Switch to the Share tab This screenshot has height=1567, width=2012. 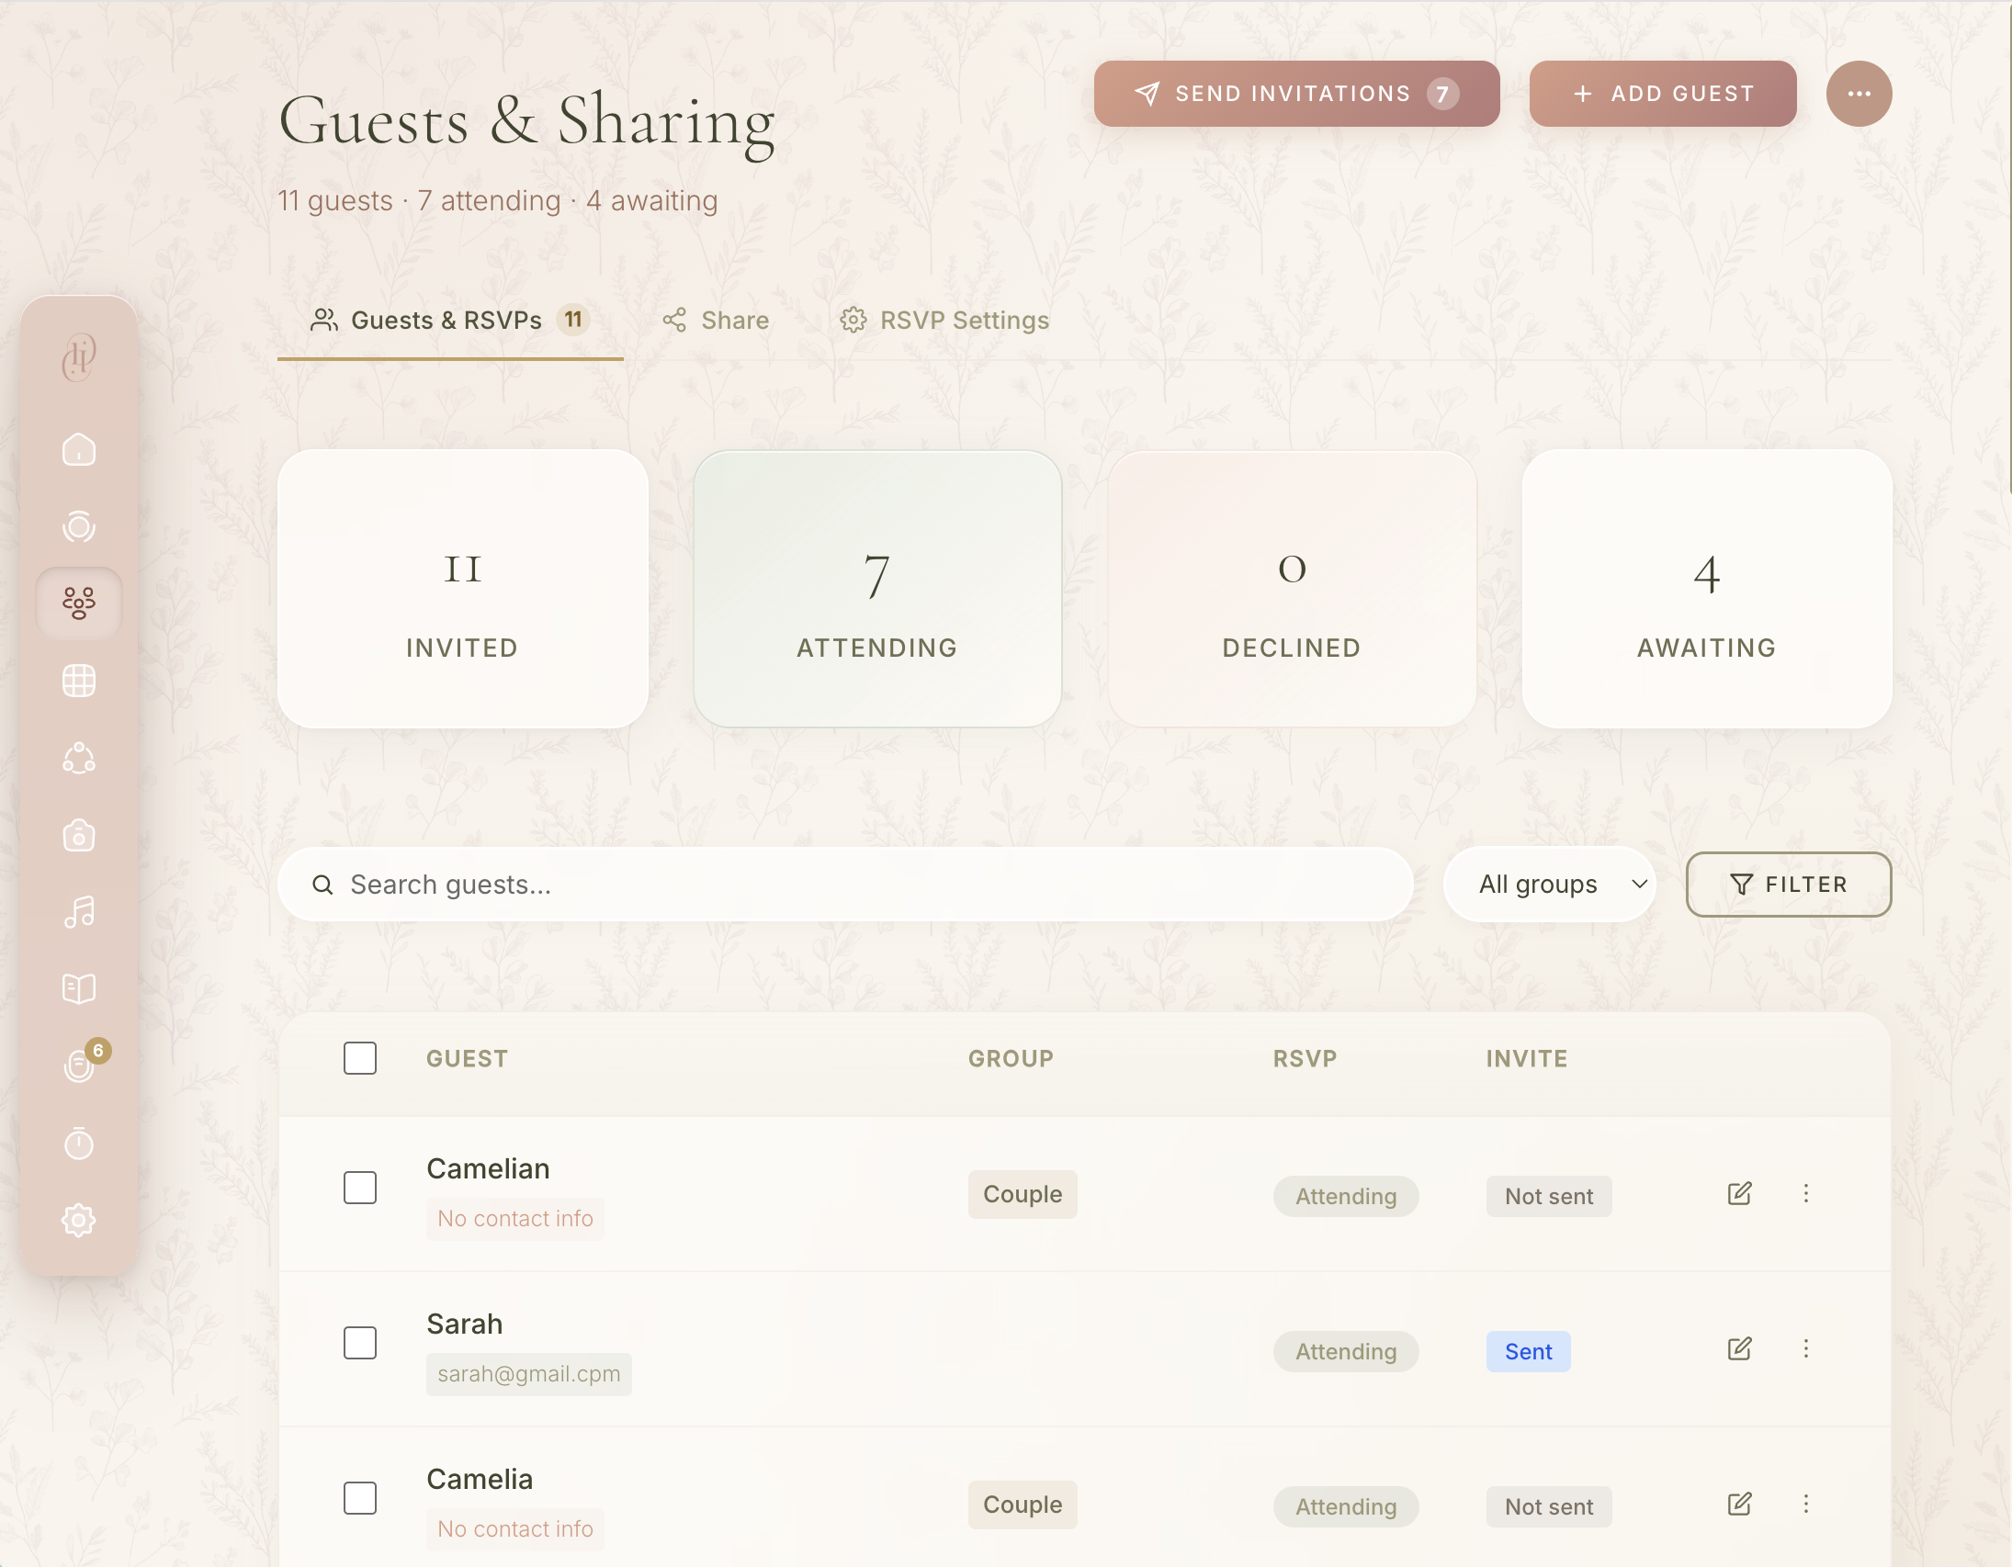pos(716,321)
